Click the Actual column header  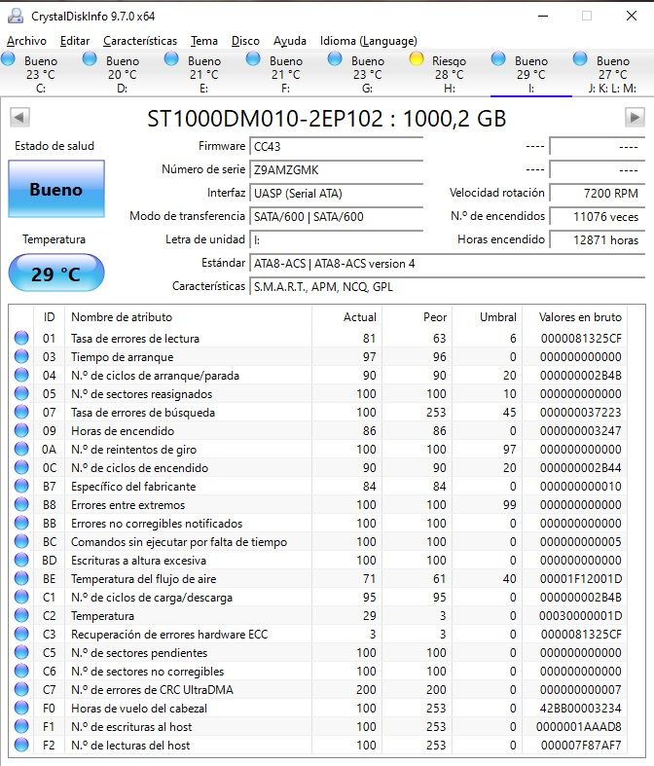pyautogui.click(x=346, y=316)
